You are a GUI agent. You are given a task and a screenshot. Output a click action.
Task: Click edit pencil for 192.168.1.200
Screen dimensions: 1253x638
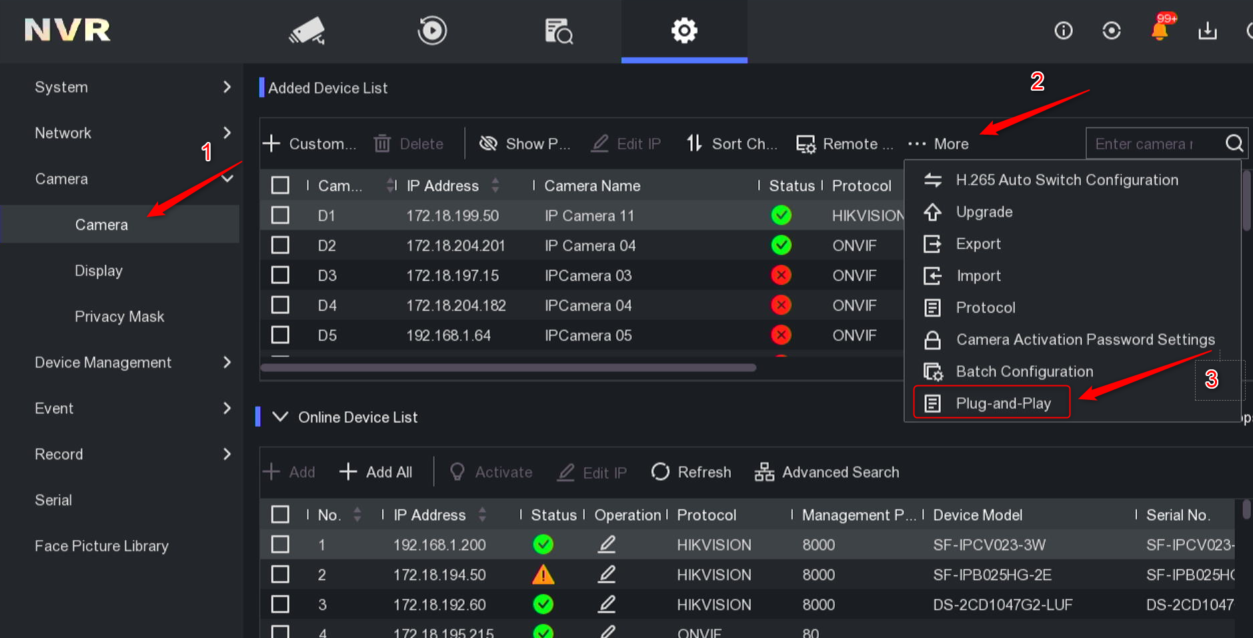(607, 545)
